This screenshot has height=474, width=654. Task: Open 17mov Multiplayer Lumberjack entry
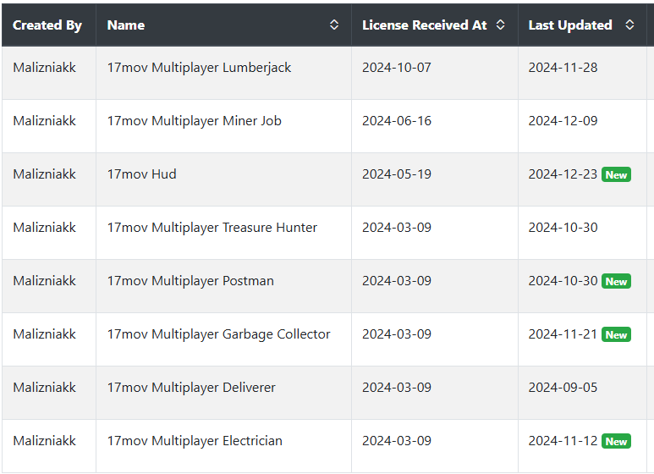pyautogui.click(x=199, y=68)
